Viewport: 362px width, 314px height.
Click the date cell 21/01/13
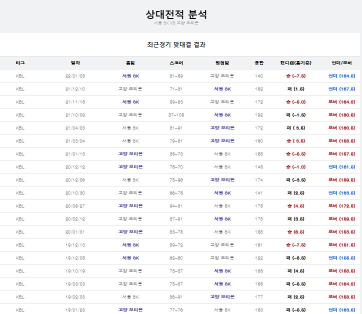tap(75, 154)
